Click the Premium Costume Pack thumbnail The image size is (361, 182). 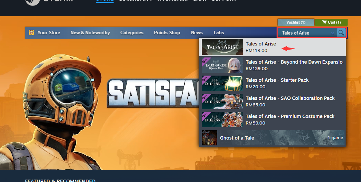point(222,120)
